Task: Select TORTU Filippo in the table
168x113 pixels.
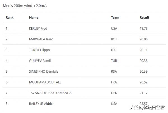Action: 39,50
